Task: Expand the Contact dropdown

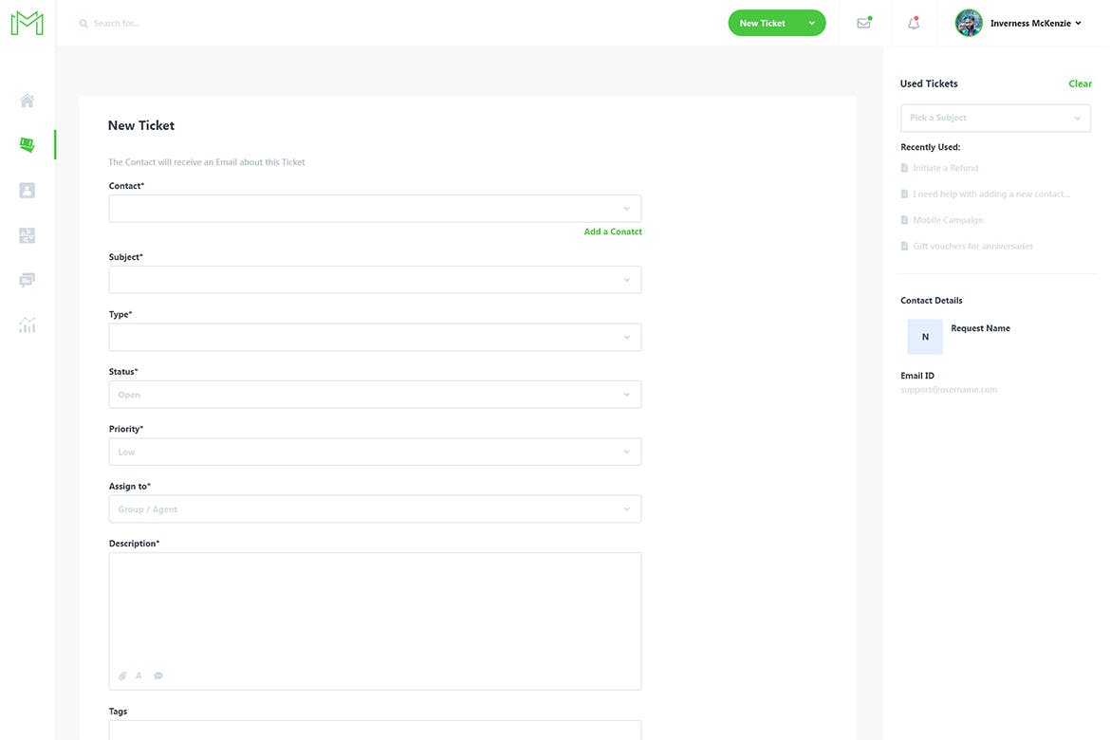Action: click(375, 209)
